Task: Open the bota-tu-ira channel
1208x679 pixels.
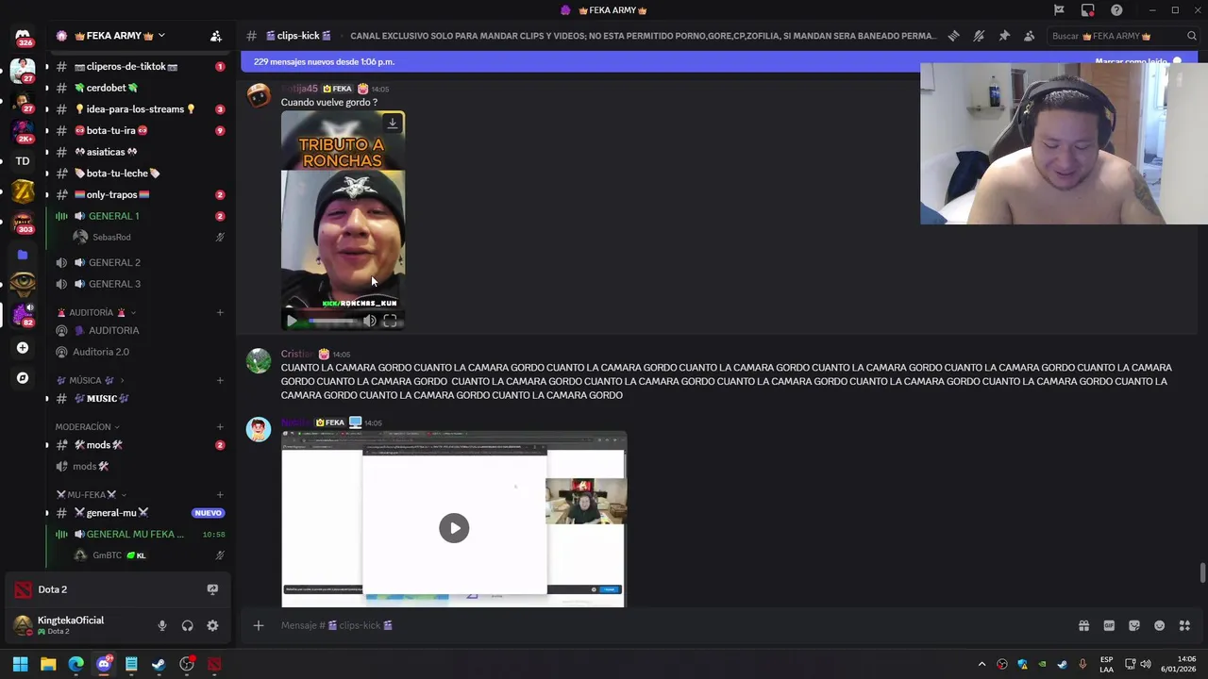Action: tap(140, 130)
